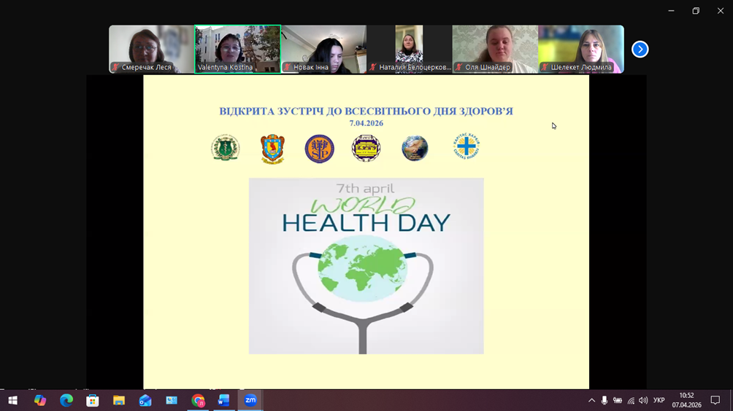Click Новак Інна's video thumbnail
733x411 pixels.
[323, 49]
